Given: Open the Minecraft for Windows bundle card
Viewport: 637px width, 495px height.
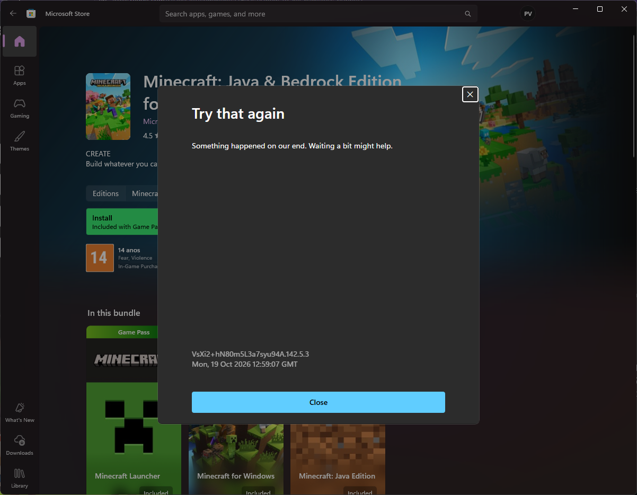Looking at the screenshot, I should 236,459.
